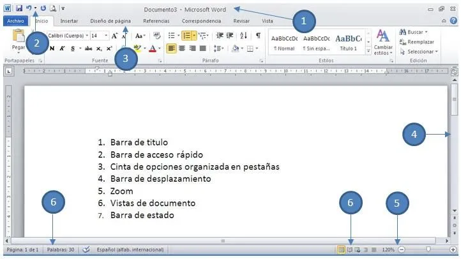461x259 pixels.
Task: Click the Redo/Repeat icon
Action: (43, 8)
